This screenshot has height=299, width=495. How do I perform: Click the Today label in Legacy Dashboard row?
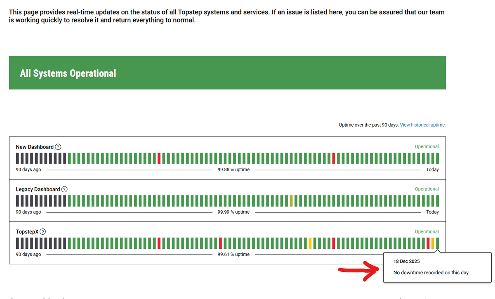pyautogui.click(x=432, y=212)
